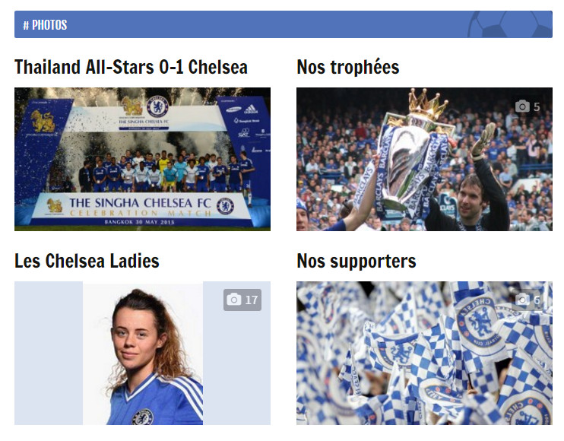Screen dimensions: 564x441
Task: Select the Les Chelsea Ladies heading
Action: coord(87,261)
